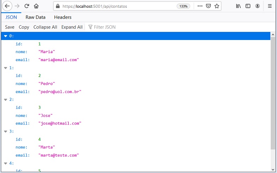Image resolution: width=277 pixels, height=173 pixels.
Task: Click the id value 4
Action: coord(39,139)
